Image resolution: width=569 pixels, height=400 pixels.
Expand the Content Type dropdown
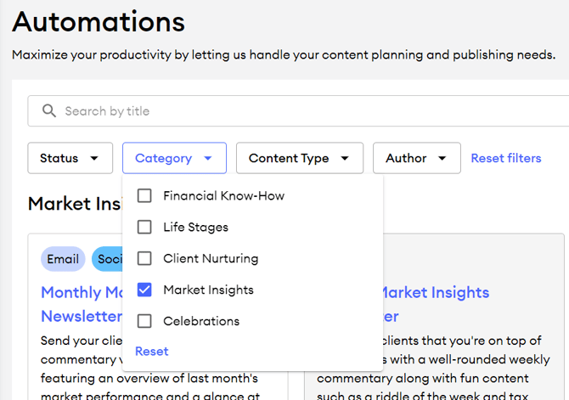point(299,158)
